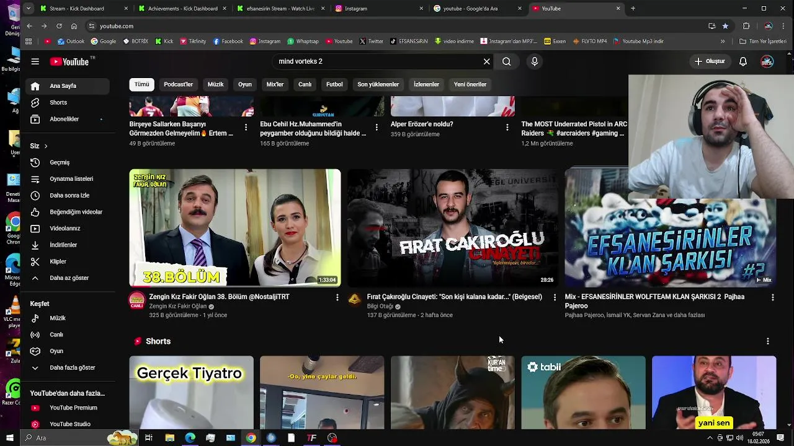The image size is (794, 446).
Task: Open YouTube Premium link
Action: point(68,408)
